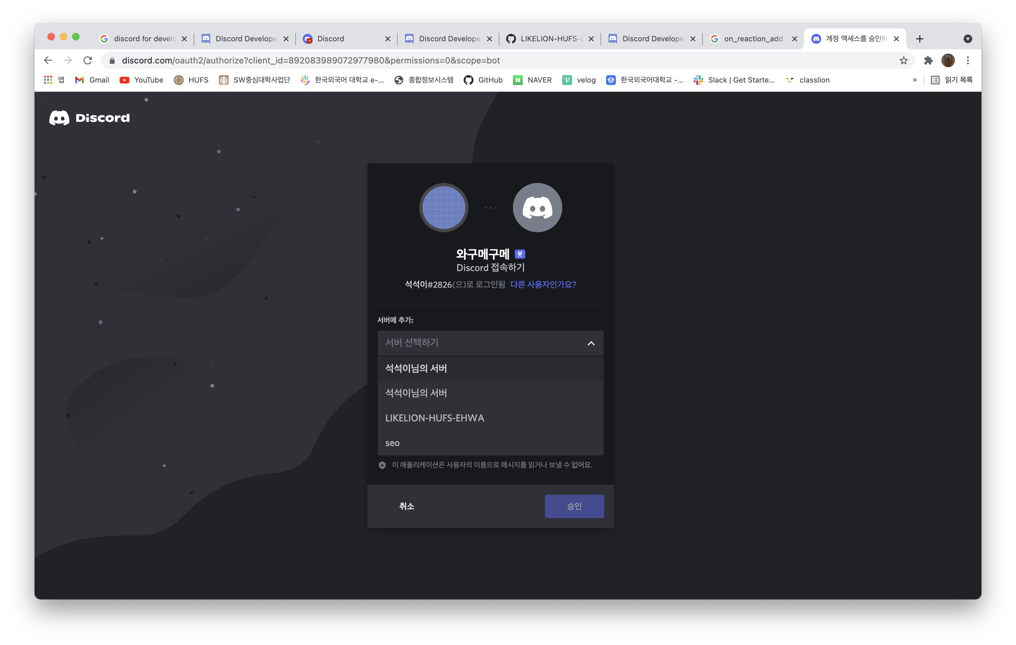Open the 읽기 목록 reading list

[952, 80]
